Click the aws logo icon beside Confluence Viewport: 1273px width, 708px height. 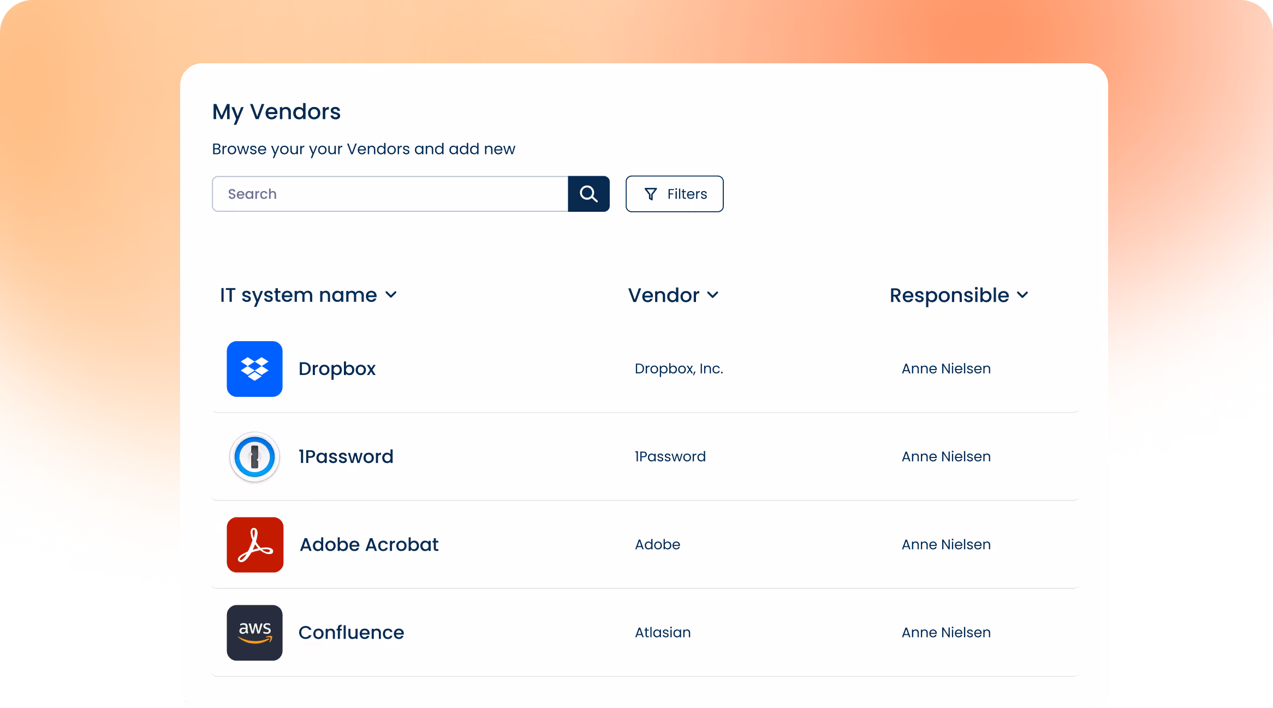254,633
